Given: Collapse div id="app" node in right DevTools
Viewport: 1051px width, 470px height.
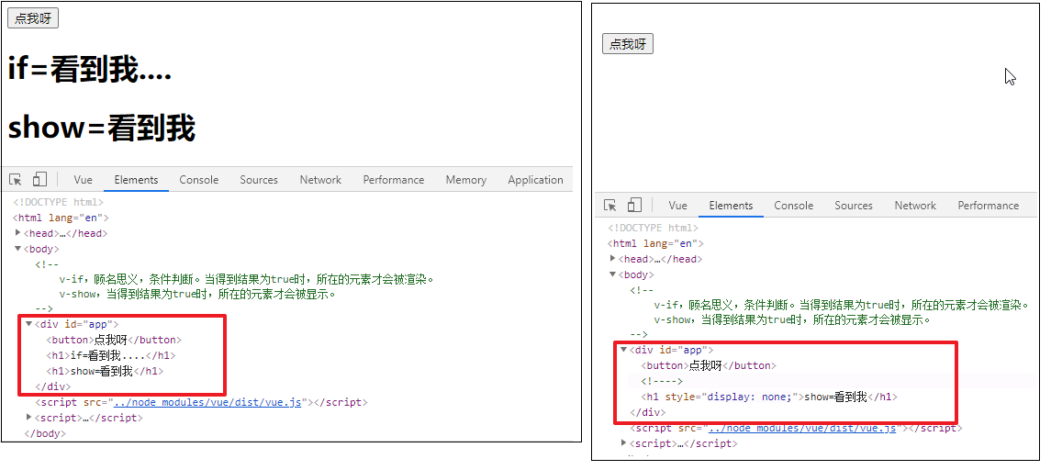Looking at the screenshot, I should pyautogui.click(x=623, y=350).
